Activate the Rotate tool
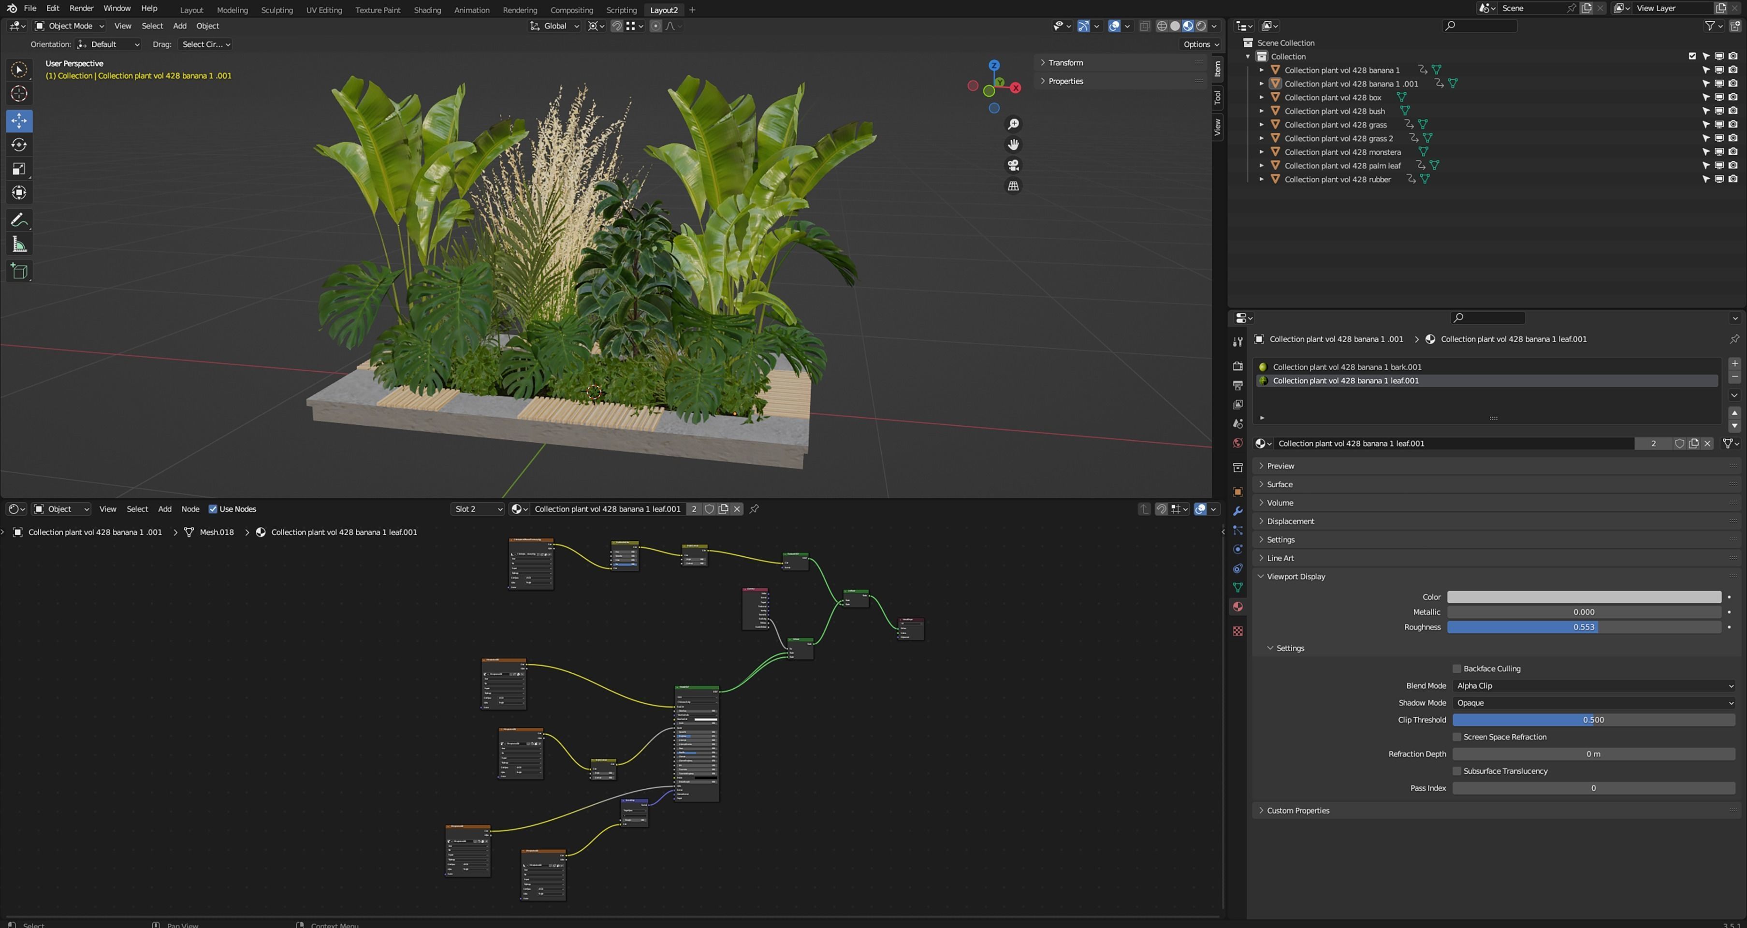 [x=19, y=145]
